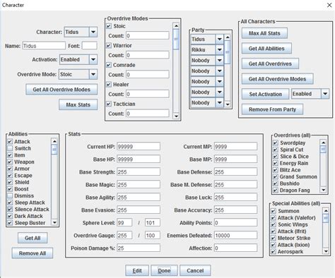The image size is (335, 278).
Task: Click the Sphere Level current value field
Action: [124, 223]
